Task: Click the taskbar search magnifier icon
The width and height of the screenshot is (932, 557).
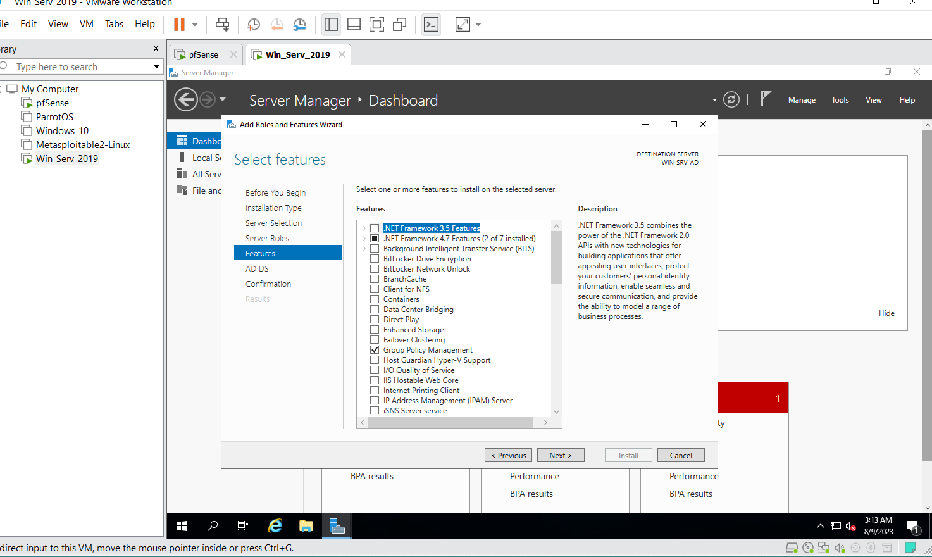Action: click(x=213, y=526)
